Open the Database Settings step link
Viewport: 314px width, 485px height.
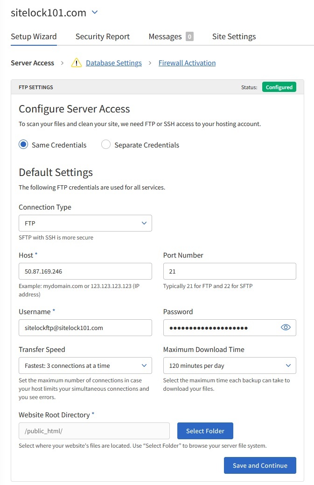(114, 63)
